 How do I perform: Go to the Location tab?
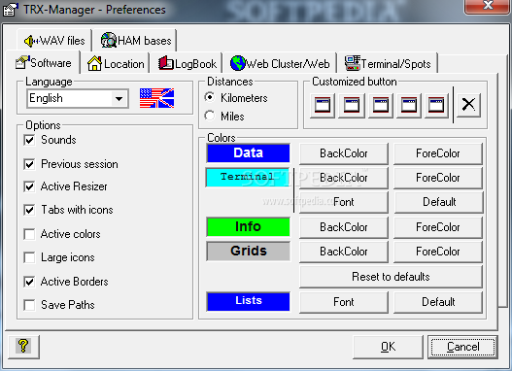pyautogui.click(x=116, y=64)
